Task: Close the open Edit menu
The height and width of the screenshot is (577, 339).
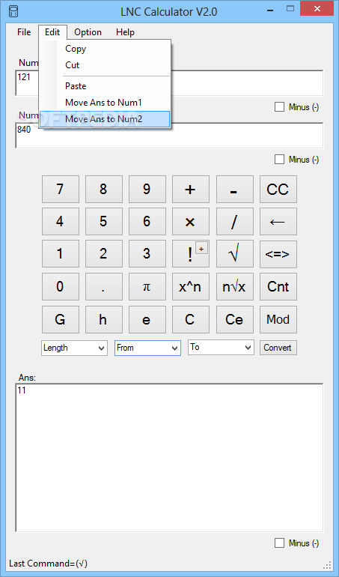Action: (x=52, y=32)
